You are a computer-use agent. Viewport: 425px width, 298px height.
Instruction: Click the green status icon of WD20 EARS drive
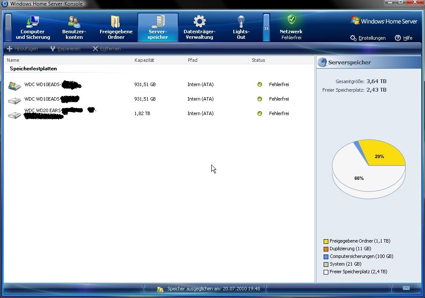pyautogui.click(x=260, y=113)
